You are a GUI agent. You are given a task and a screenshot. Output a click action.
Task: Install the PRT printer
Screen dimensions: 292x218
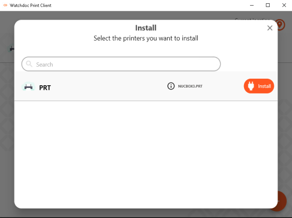(x=259, y=86)
